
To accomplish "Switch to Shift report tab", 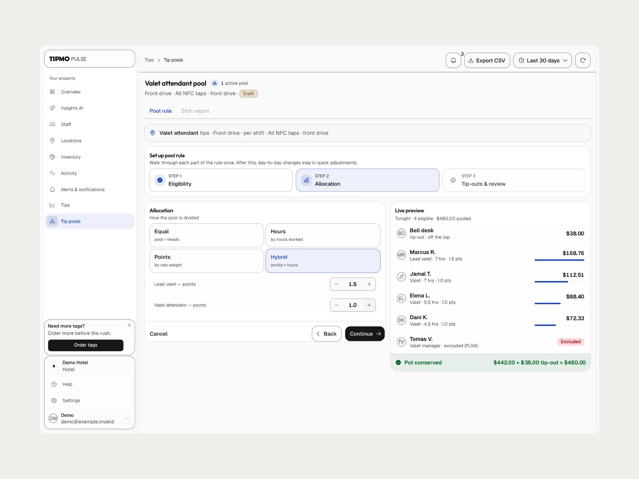I will pyautogui.click(x=195, y=111).
